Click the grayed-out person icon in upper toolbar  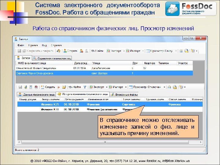(x=87, y=51)
